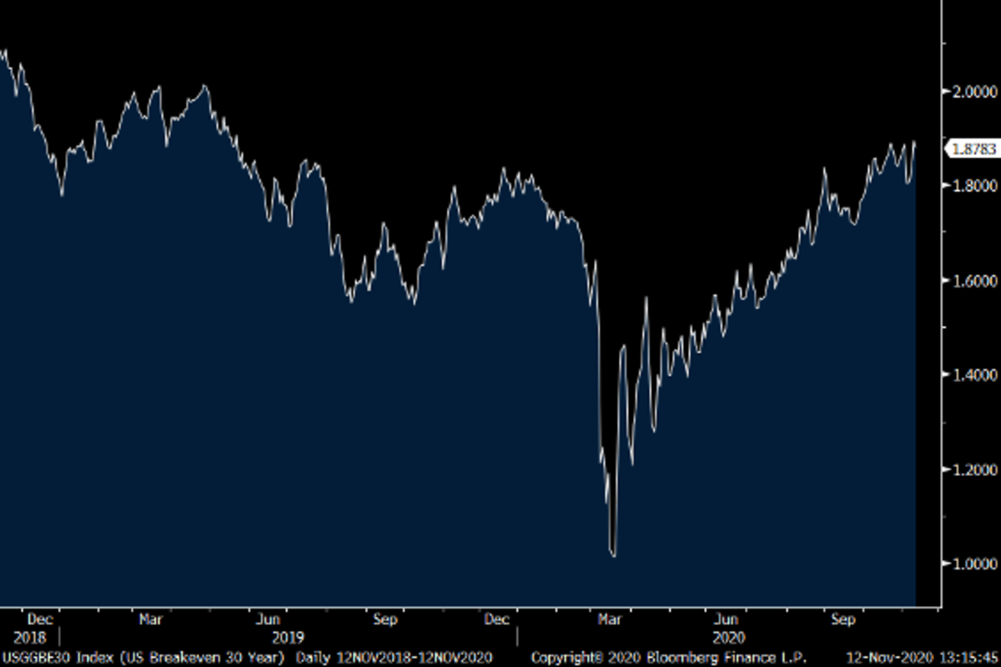This screenshot has width=1001, height=667.
Task: Select the 2020 year label on time axis
Action: click(x=729, y=638)
